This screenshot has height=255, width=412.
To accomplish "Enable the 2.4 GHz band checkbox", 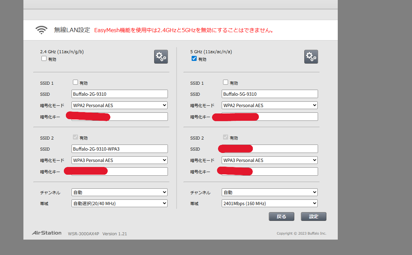I will 44,59.
